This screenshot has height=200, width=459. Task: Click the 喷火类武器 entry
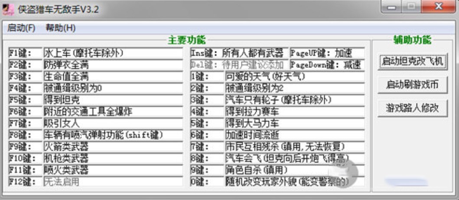tap(113, 170)
